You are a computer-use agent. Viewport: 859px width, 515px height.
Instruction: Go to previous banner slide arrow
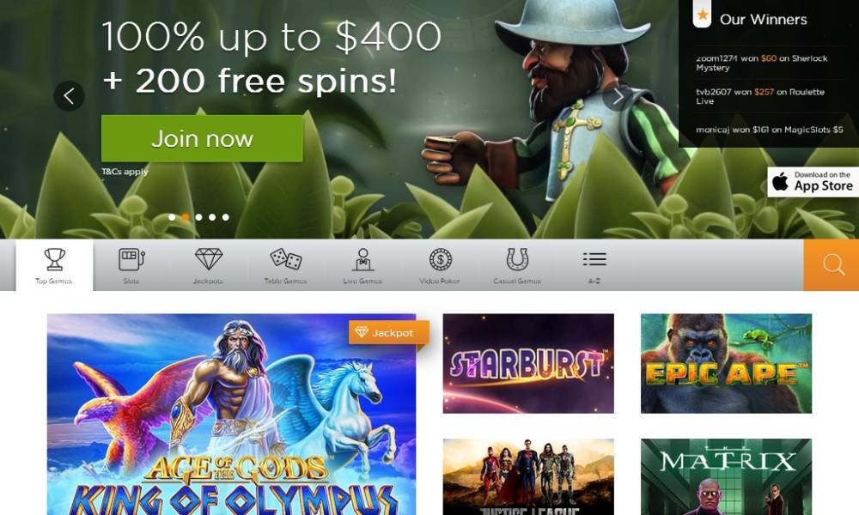[x=69, y=96]
